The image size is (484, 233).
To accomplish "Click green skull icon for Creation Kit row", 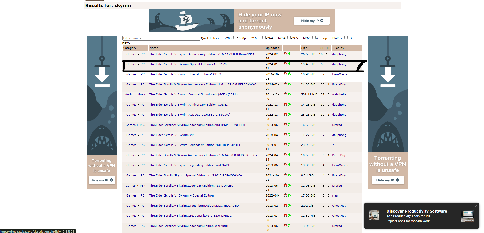I will (289, 215).
